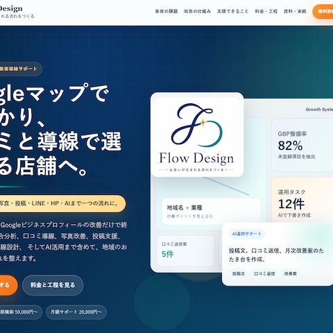
Task: Click the 投稿文、口コミ返信、月次改善案 description text
Action: [x=276, y=255]
